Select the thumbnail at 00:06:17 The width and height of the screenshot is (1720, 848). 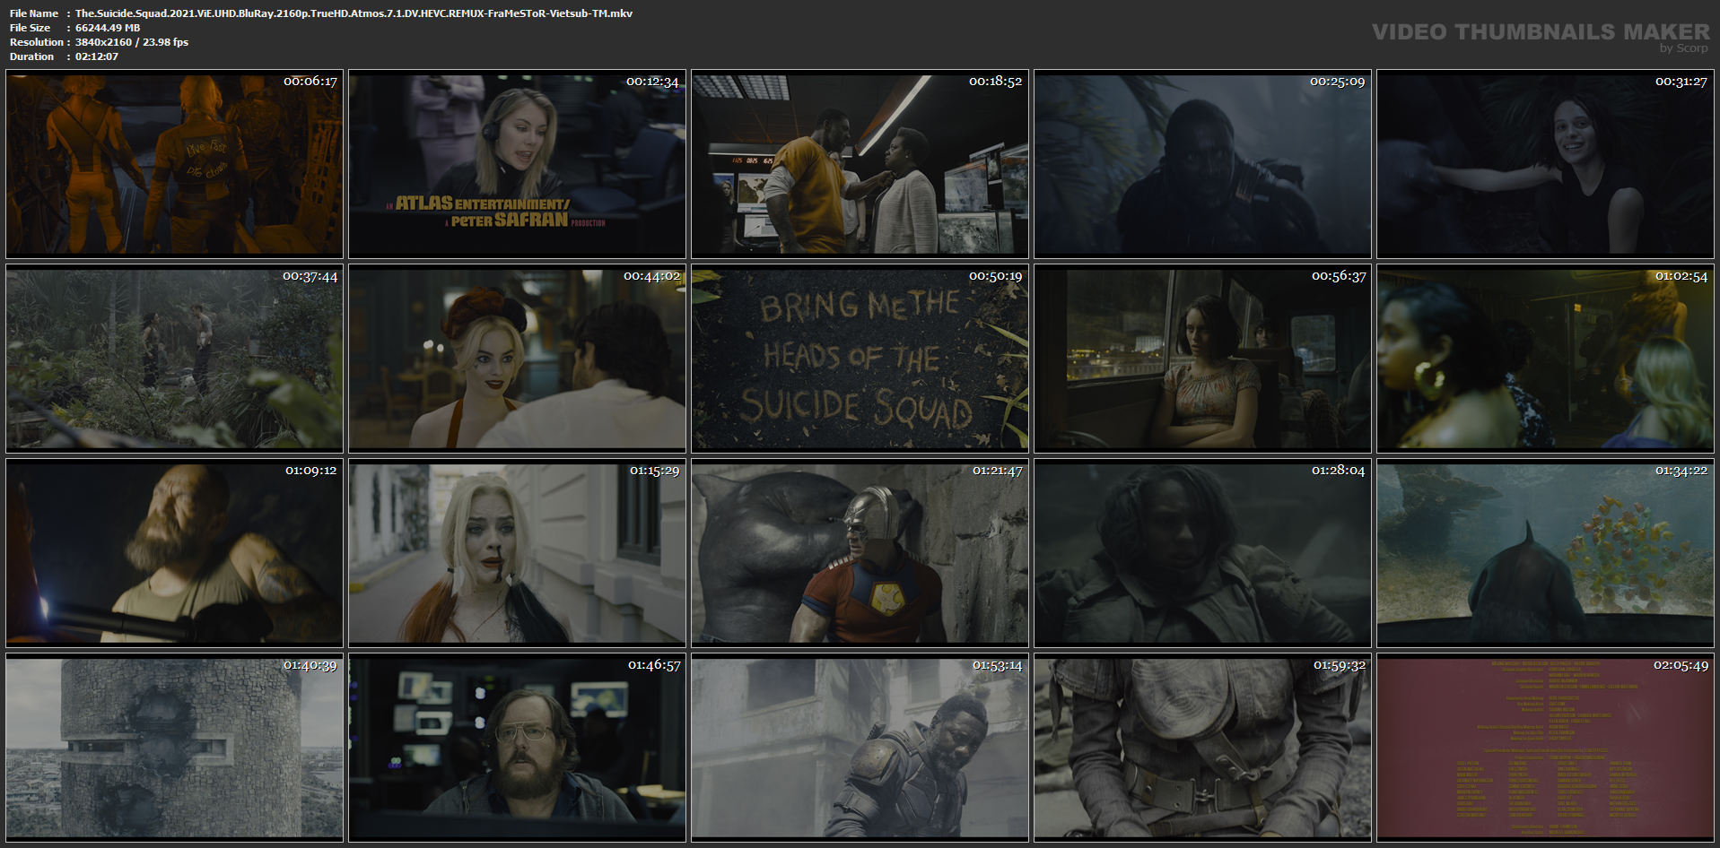pyautogui.click(x=174, y=164)
